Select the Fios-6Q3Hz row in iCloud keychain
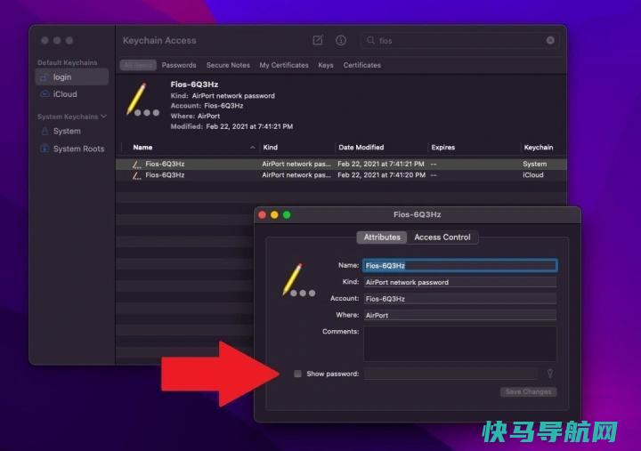Viewport: 641px width, 451px height. (341, 175)
